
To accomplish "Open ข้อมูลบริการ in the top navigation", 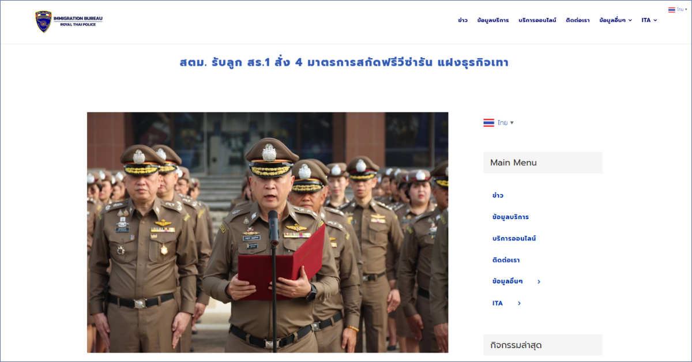I will [493, 20].
